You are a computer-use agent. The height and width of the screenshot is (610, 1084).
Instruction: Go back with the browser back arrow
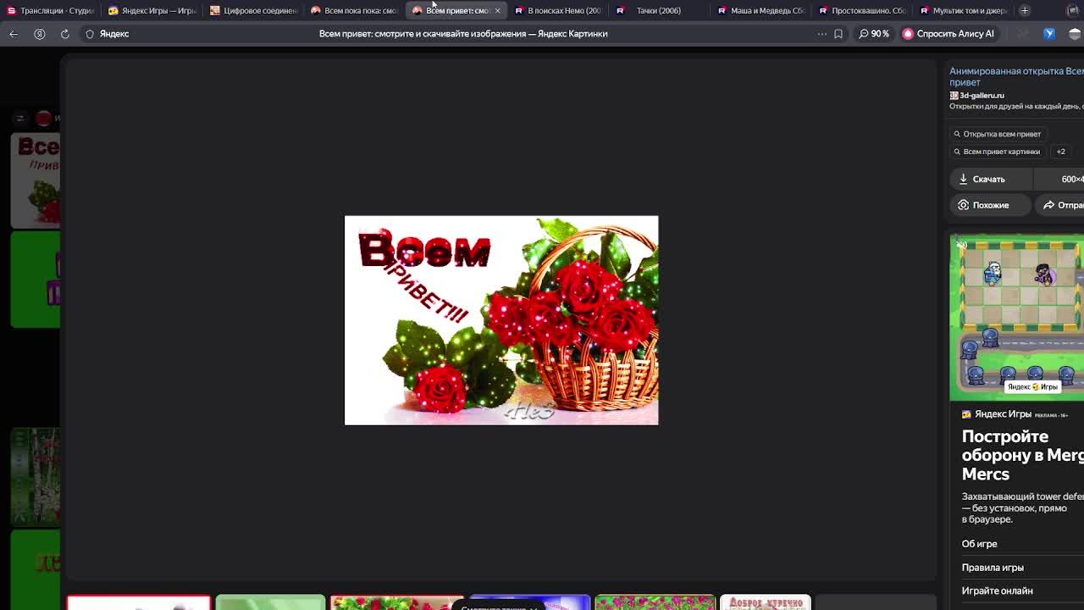pos(14,34)
